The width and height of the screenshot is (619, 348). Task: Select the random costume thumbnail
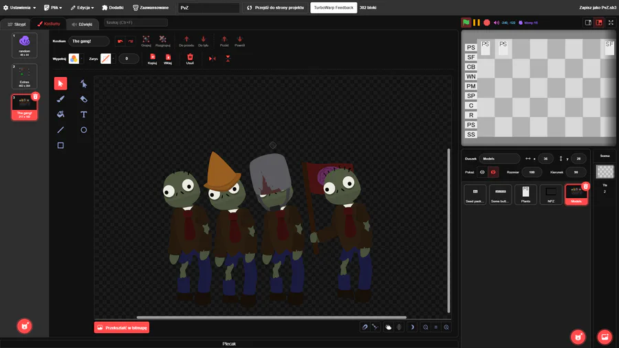coord(25,45)
